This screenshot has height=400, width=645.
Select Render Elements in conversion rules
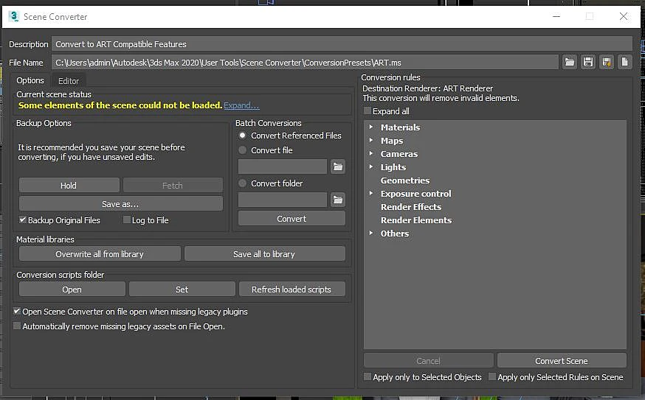tap(416, 220)
